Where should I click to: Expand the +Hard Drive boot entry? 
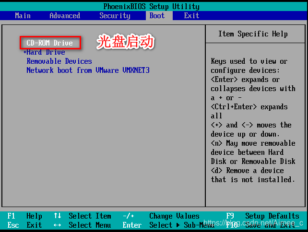click(44, 52)
